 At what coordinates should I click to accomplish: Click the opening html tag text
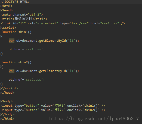(7, 6)
